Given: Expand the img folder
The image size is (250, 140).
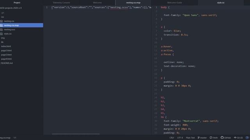Looking at the screenshot, I should [3, 38].
